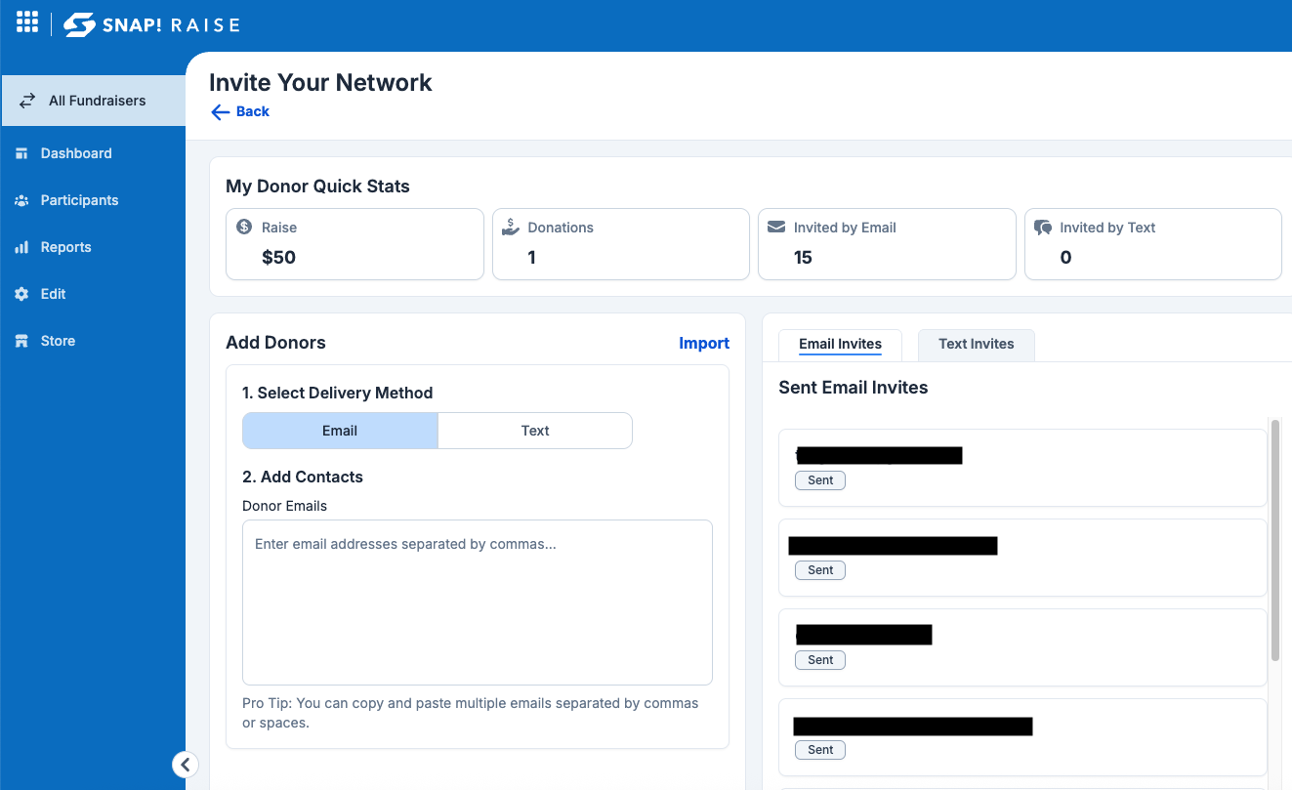Open the apps grid launcher icon

click(27, 22)
